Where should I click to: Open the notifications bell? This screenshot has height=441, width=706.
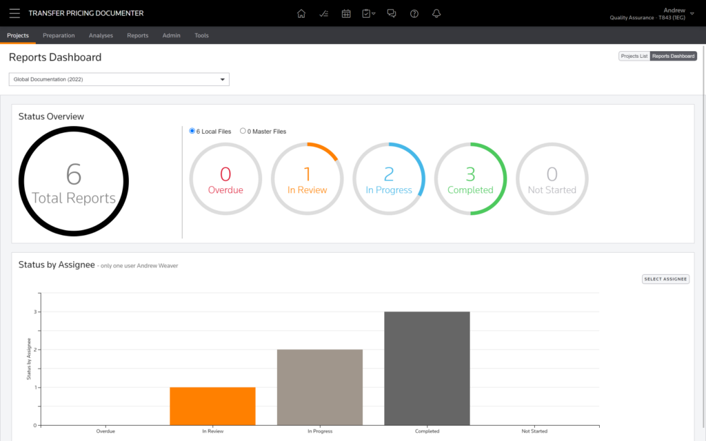tap(436, 13)
